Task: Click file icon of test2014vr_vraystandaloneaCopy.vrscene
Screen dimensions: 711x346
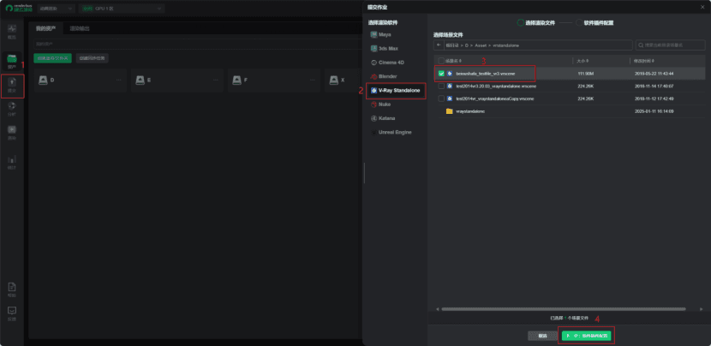Action: tap(450, 98)
